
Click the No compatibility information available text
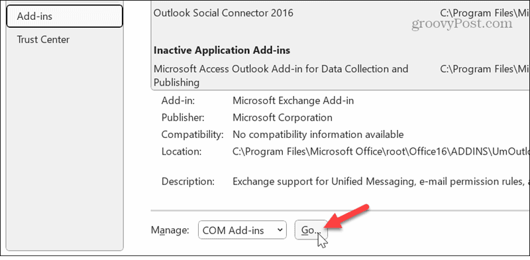(318, 135)
